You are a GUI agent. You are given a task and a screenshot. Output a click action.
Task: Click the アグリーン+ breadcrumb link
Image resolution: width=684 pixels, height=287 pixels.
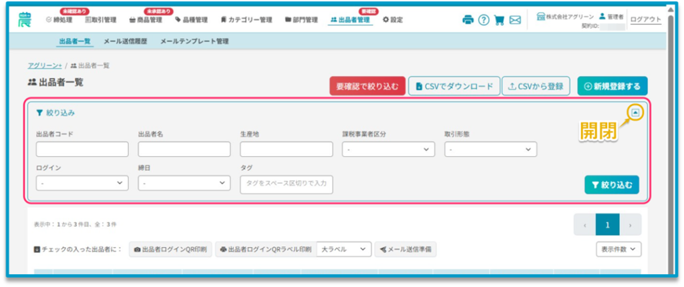click(45, 65)
